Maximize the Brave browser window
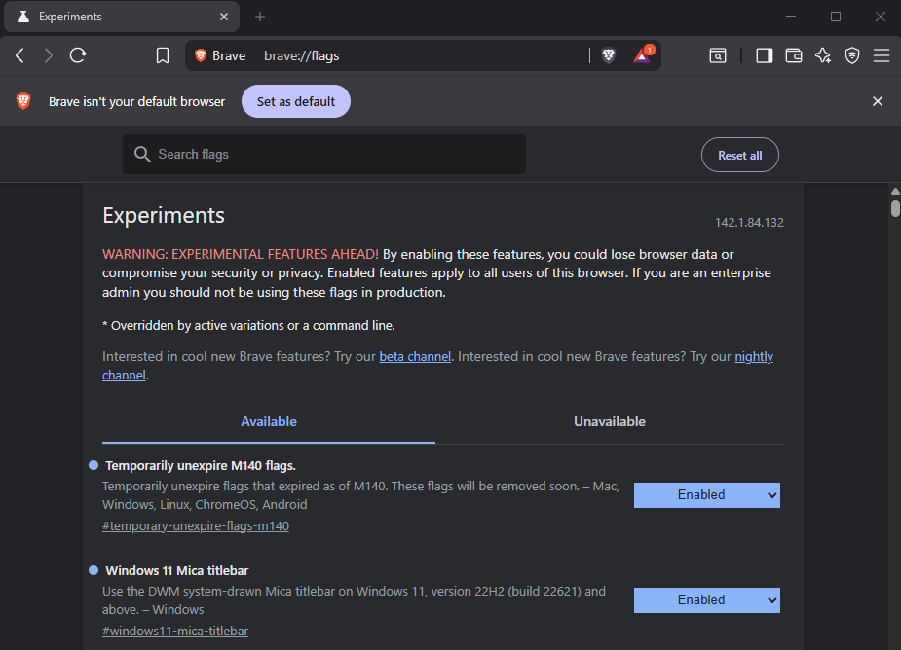Screen dimensions: 901x650 pyautogui.click(x=836, y=17)
